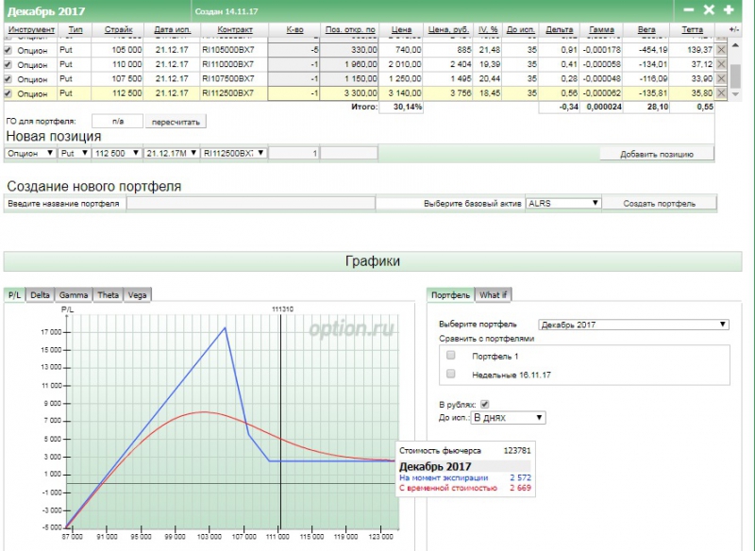The image size is (755, 551).
Task: Delete the 112 500 Put row
Action: [x=722, y=93]
